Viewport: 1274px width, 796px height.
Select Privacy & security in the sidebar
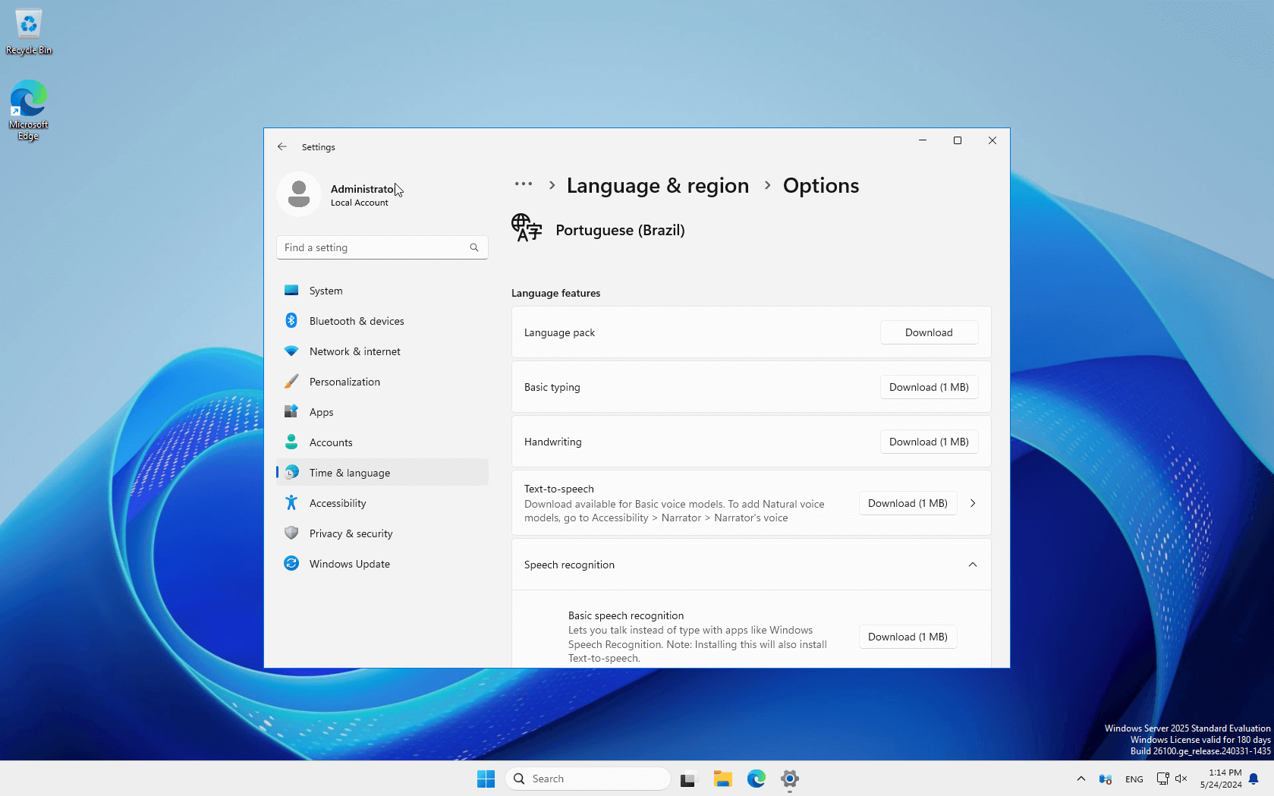tap(351, 533)
